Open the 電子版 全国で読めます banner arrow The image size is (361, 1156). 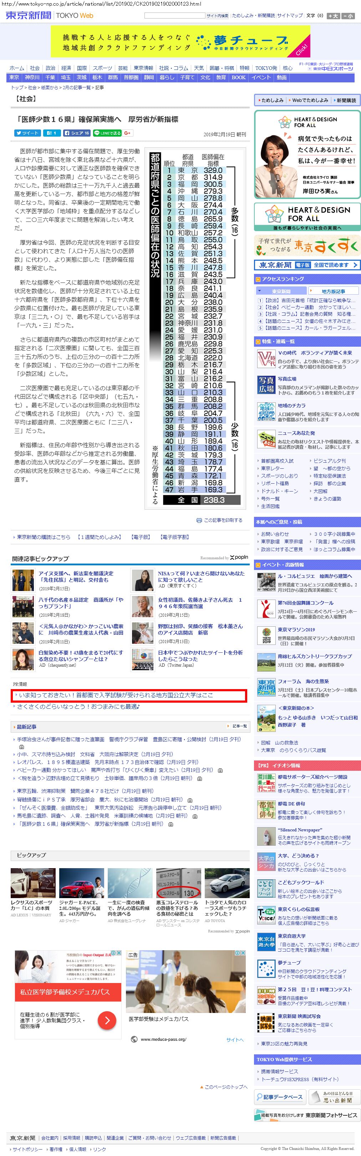(x=355, y=265)
